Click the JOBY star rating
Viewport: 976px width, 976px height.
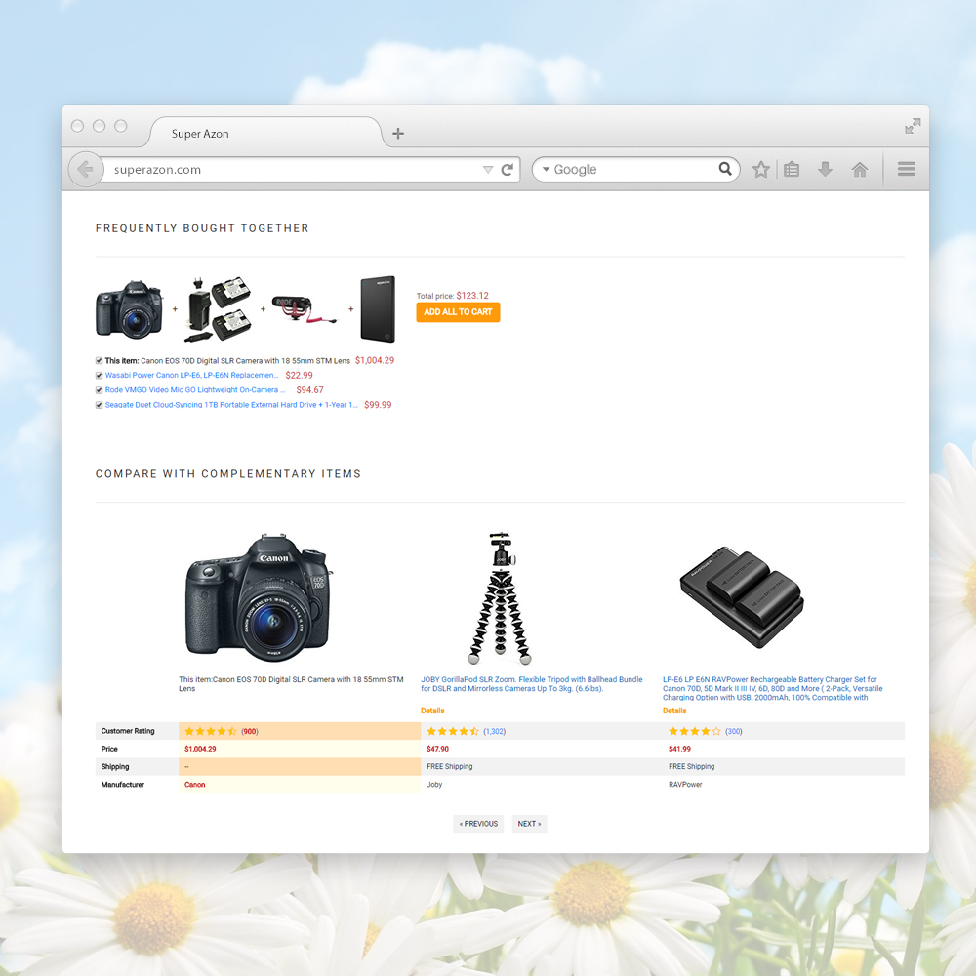point(453,731)
